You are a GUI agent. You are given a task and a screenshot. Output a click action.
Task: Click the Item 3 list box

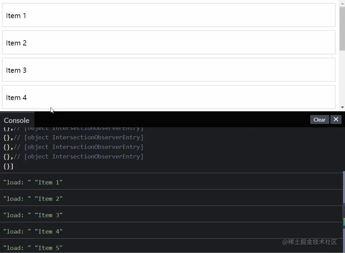tap(168, 70)
